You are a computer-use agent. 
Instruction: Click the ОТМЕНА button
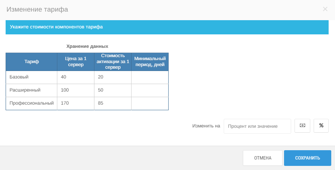tap(263, 158)
